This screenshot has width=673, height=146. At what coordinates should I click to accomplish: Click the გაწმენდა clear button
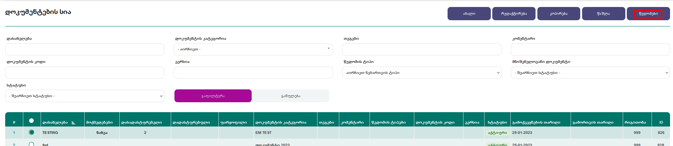coord(290,96)
